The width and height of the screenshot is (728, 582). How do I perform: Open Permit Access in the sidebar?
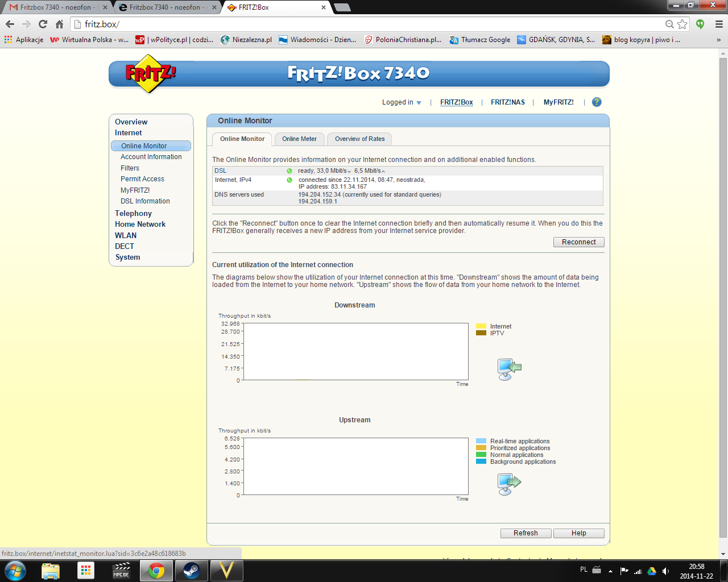pos(142,179)
